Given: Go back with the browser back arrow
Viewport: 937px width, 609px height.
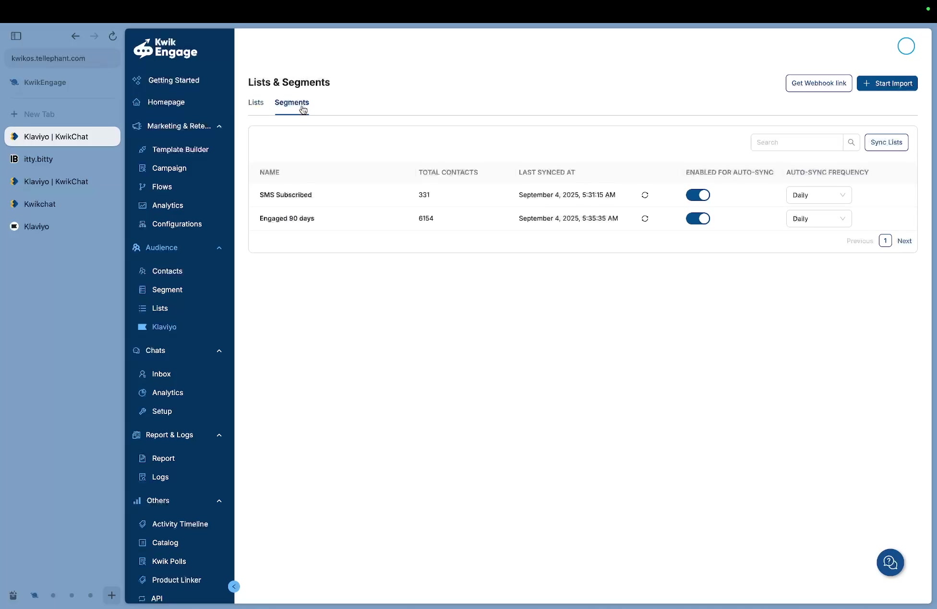Looking at the screenshot, I should (75, 36).
